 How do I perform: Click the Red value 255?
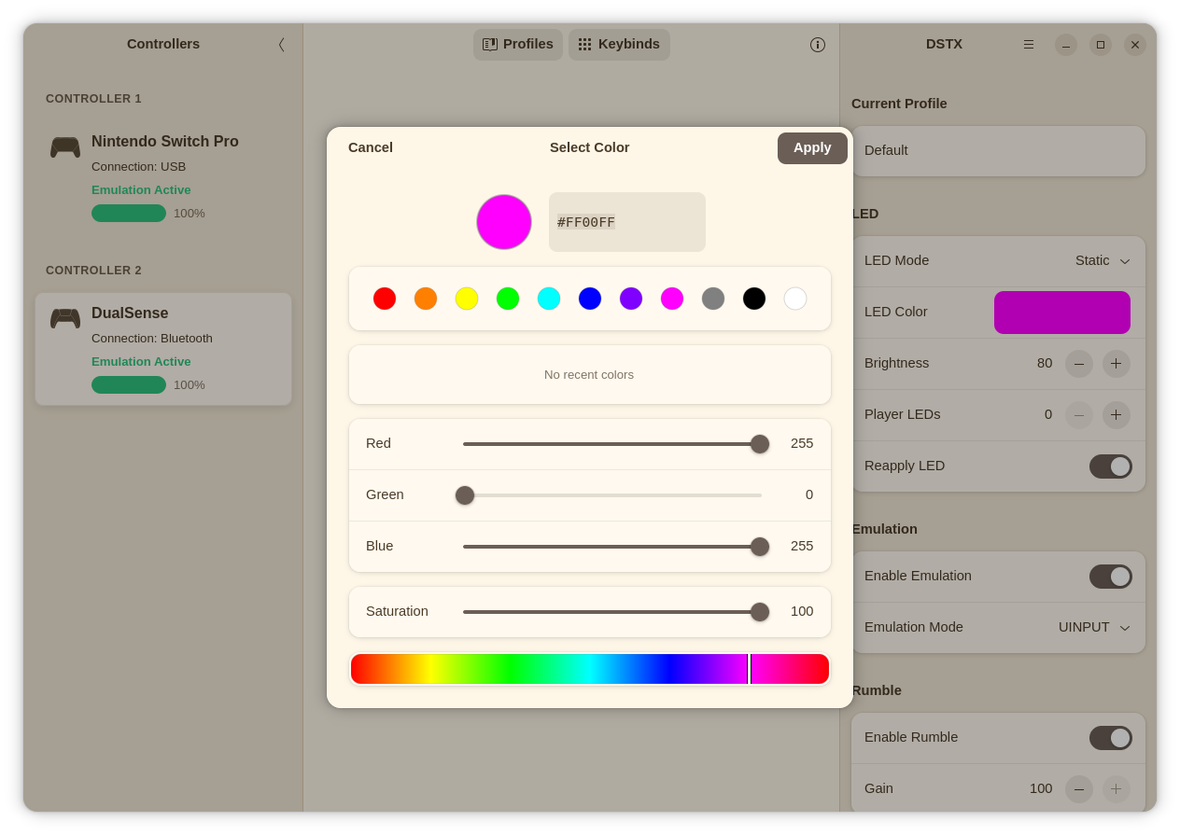tap(802, 443)
